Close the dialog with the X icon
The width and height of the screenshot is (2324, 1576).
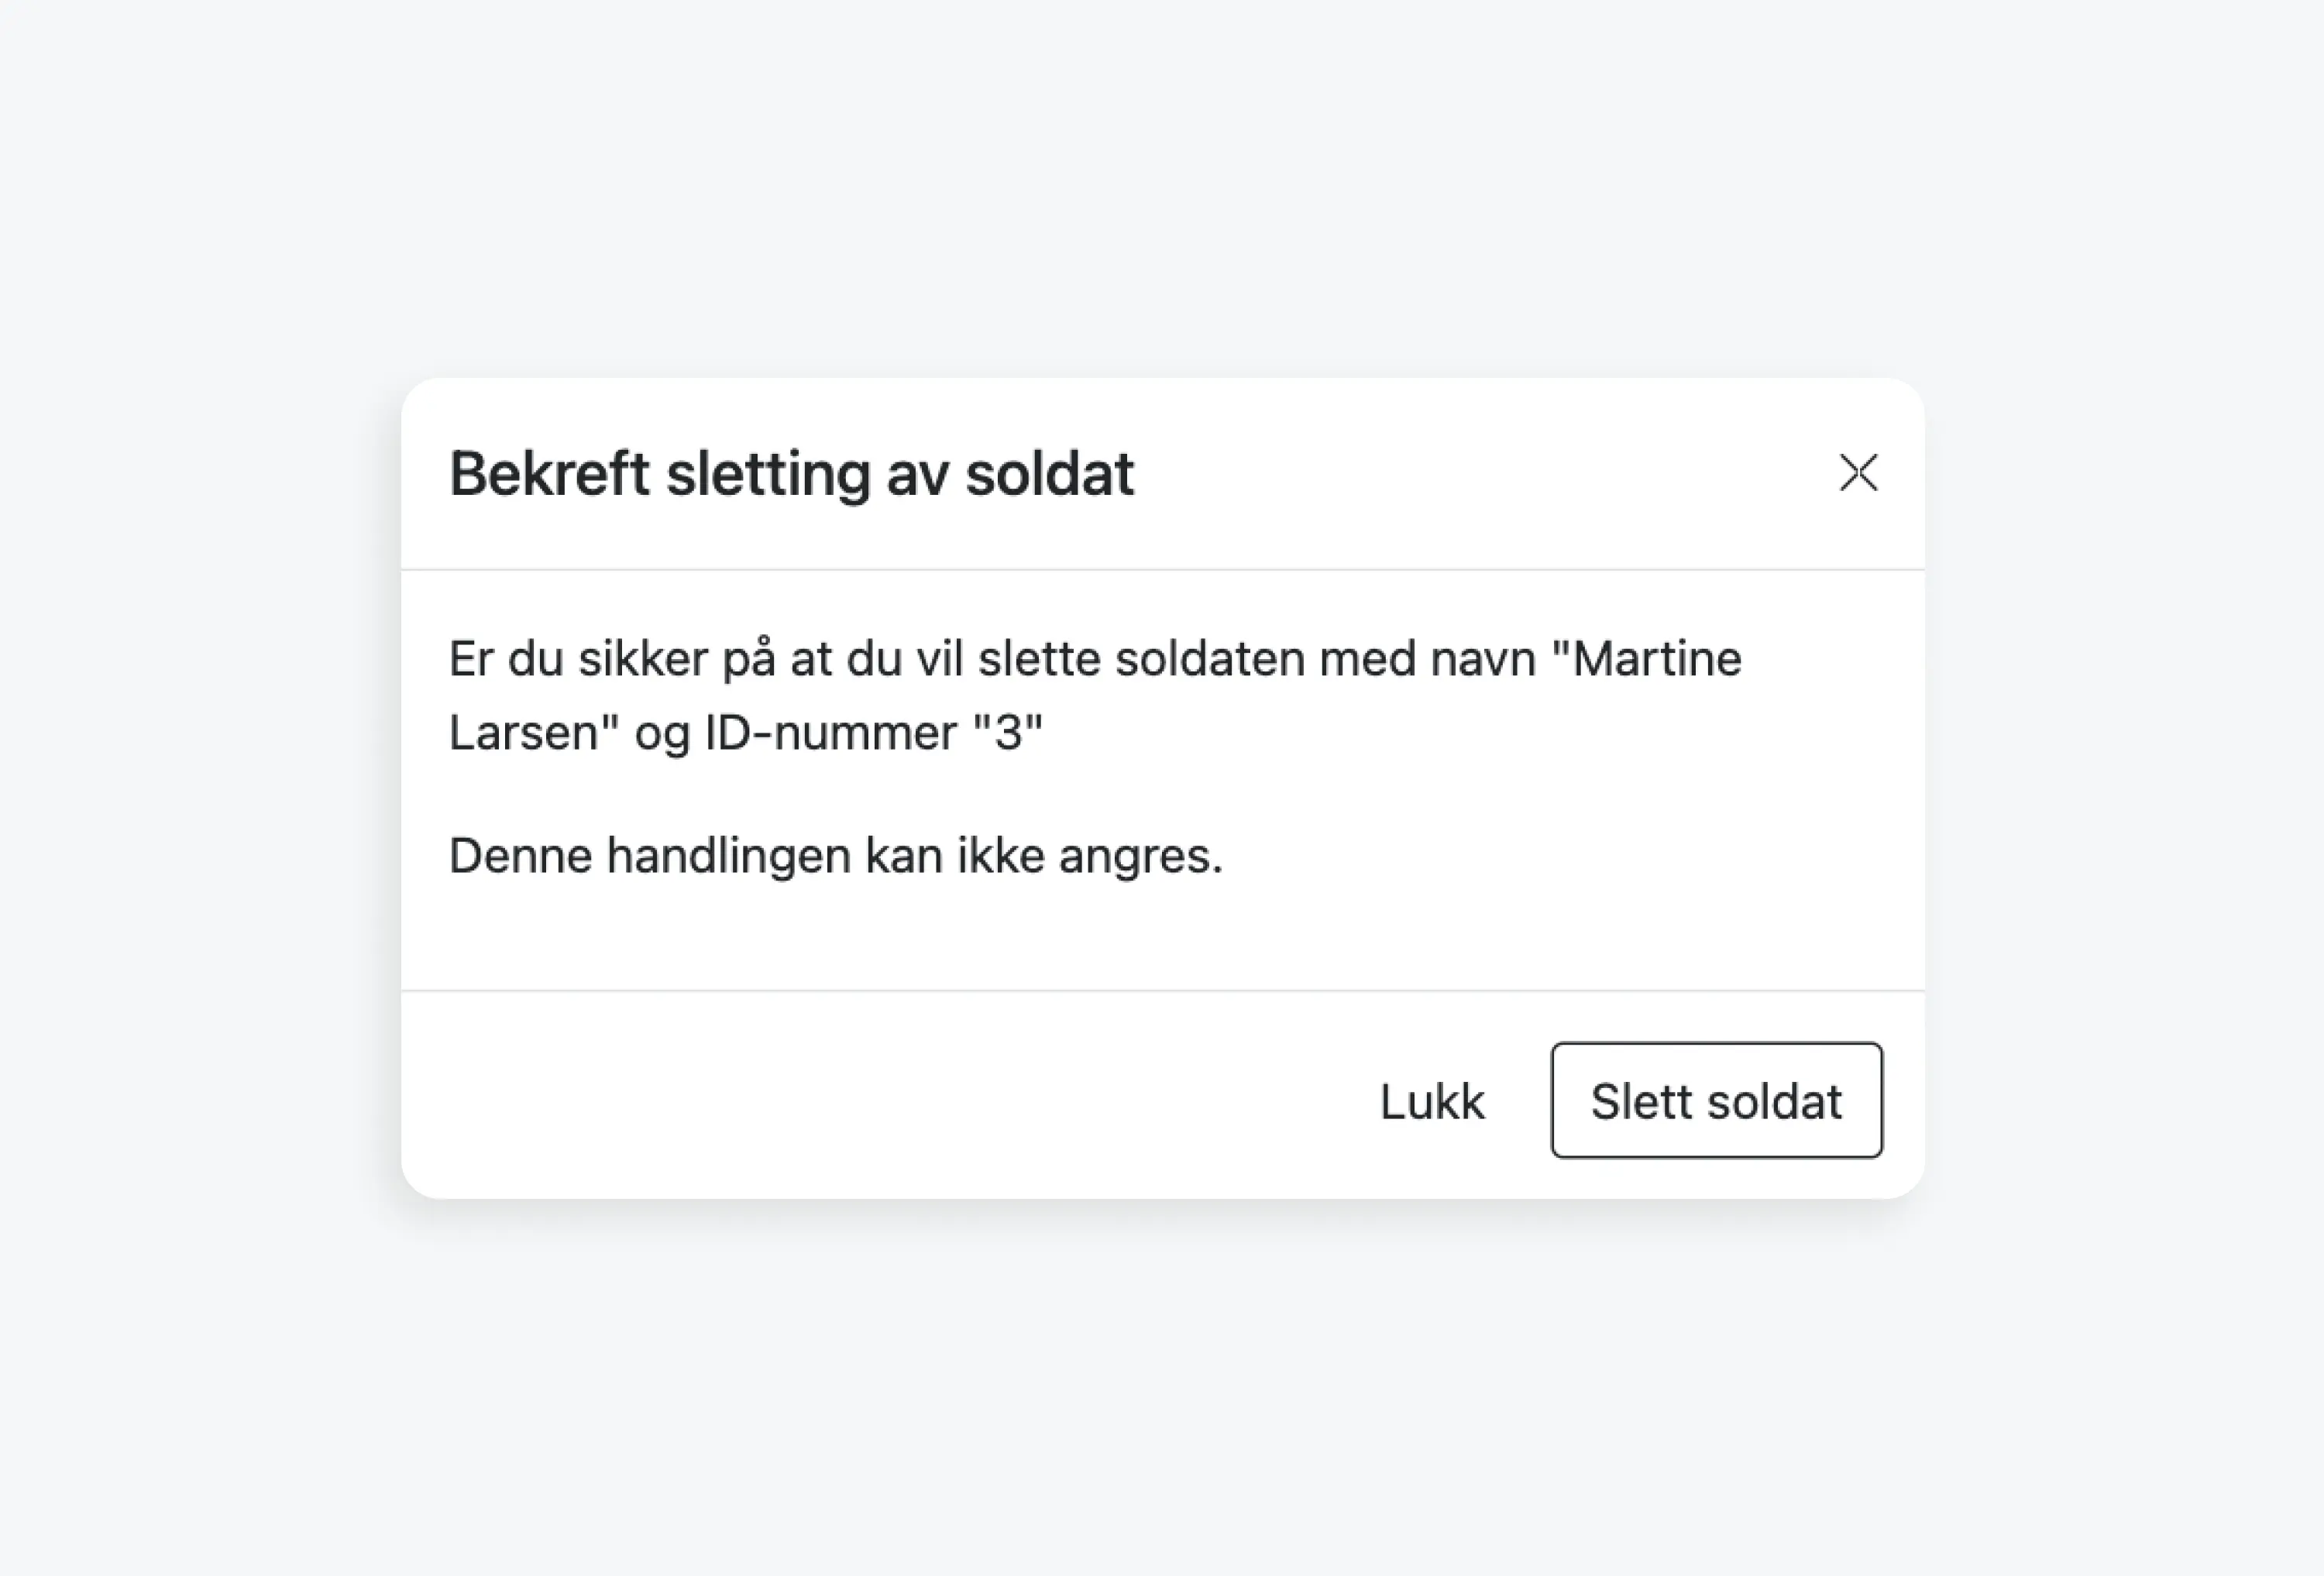[1858, 473]
